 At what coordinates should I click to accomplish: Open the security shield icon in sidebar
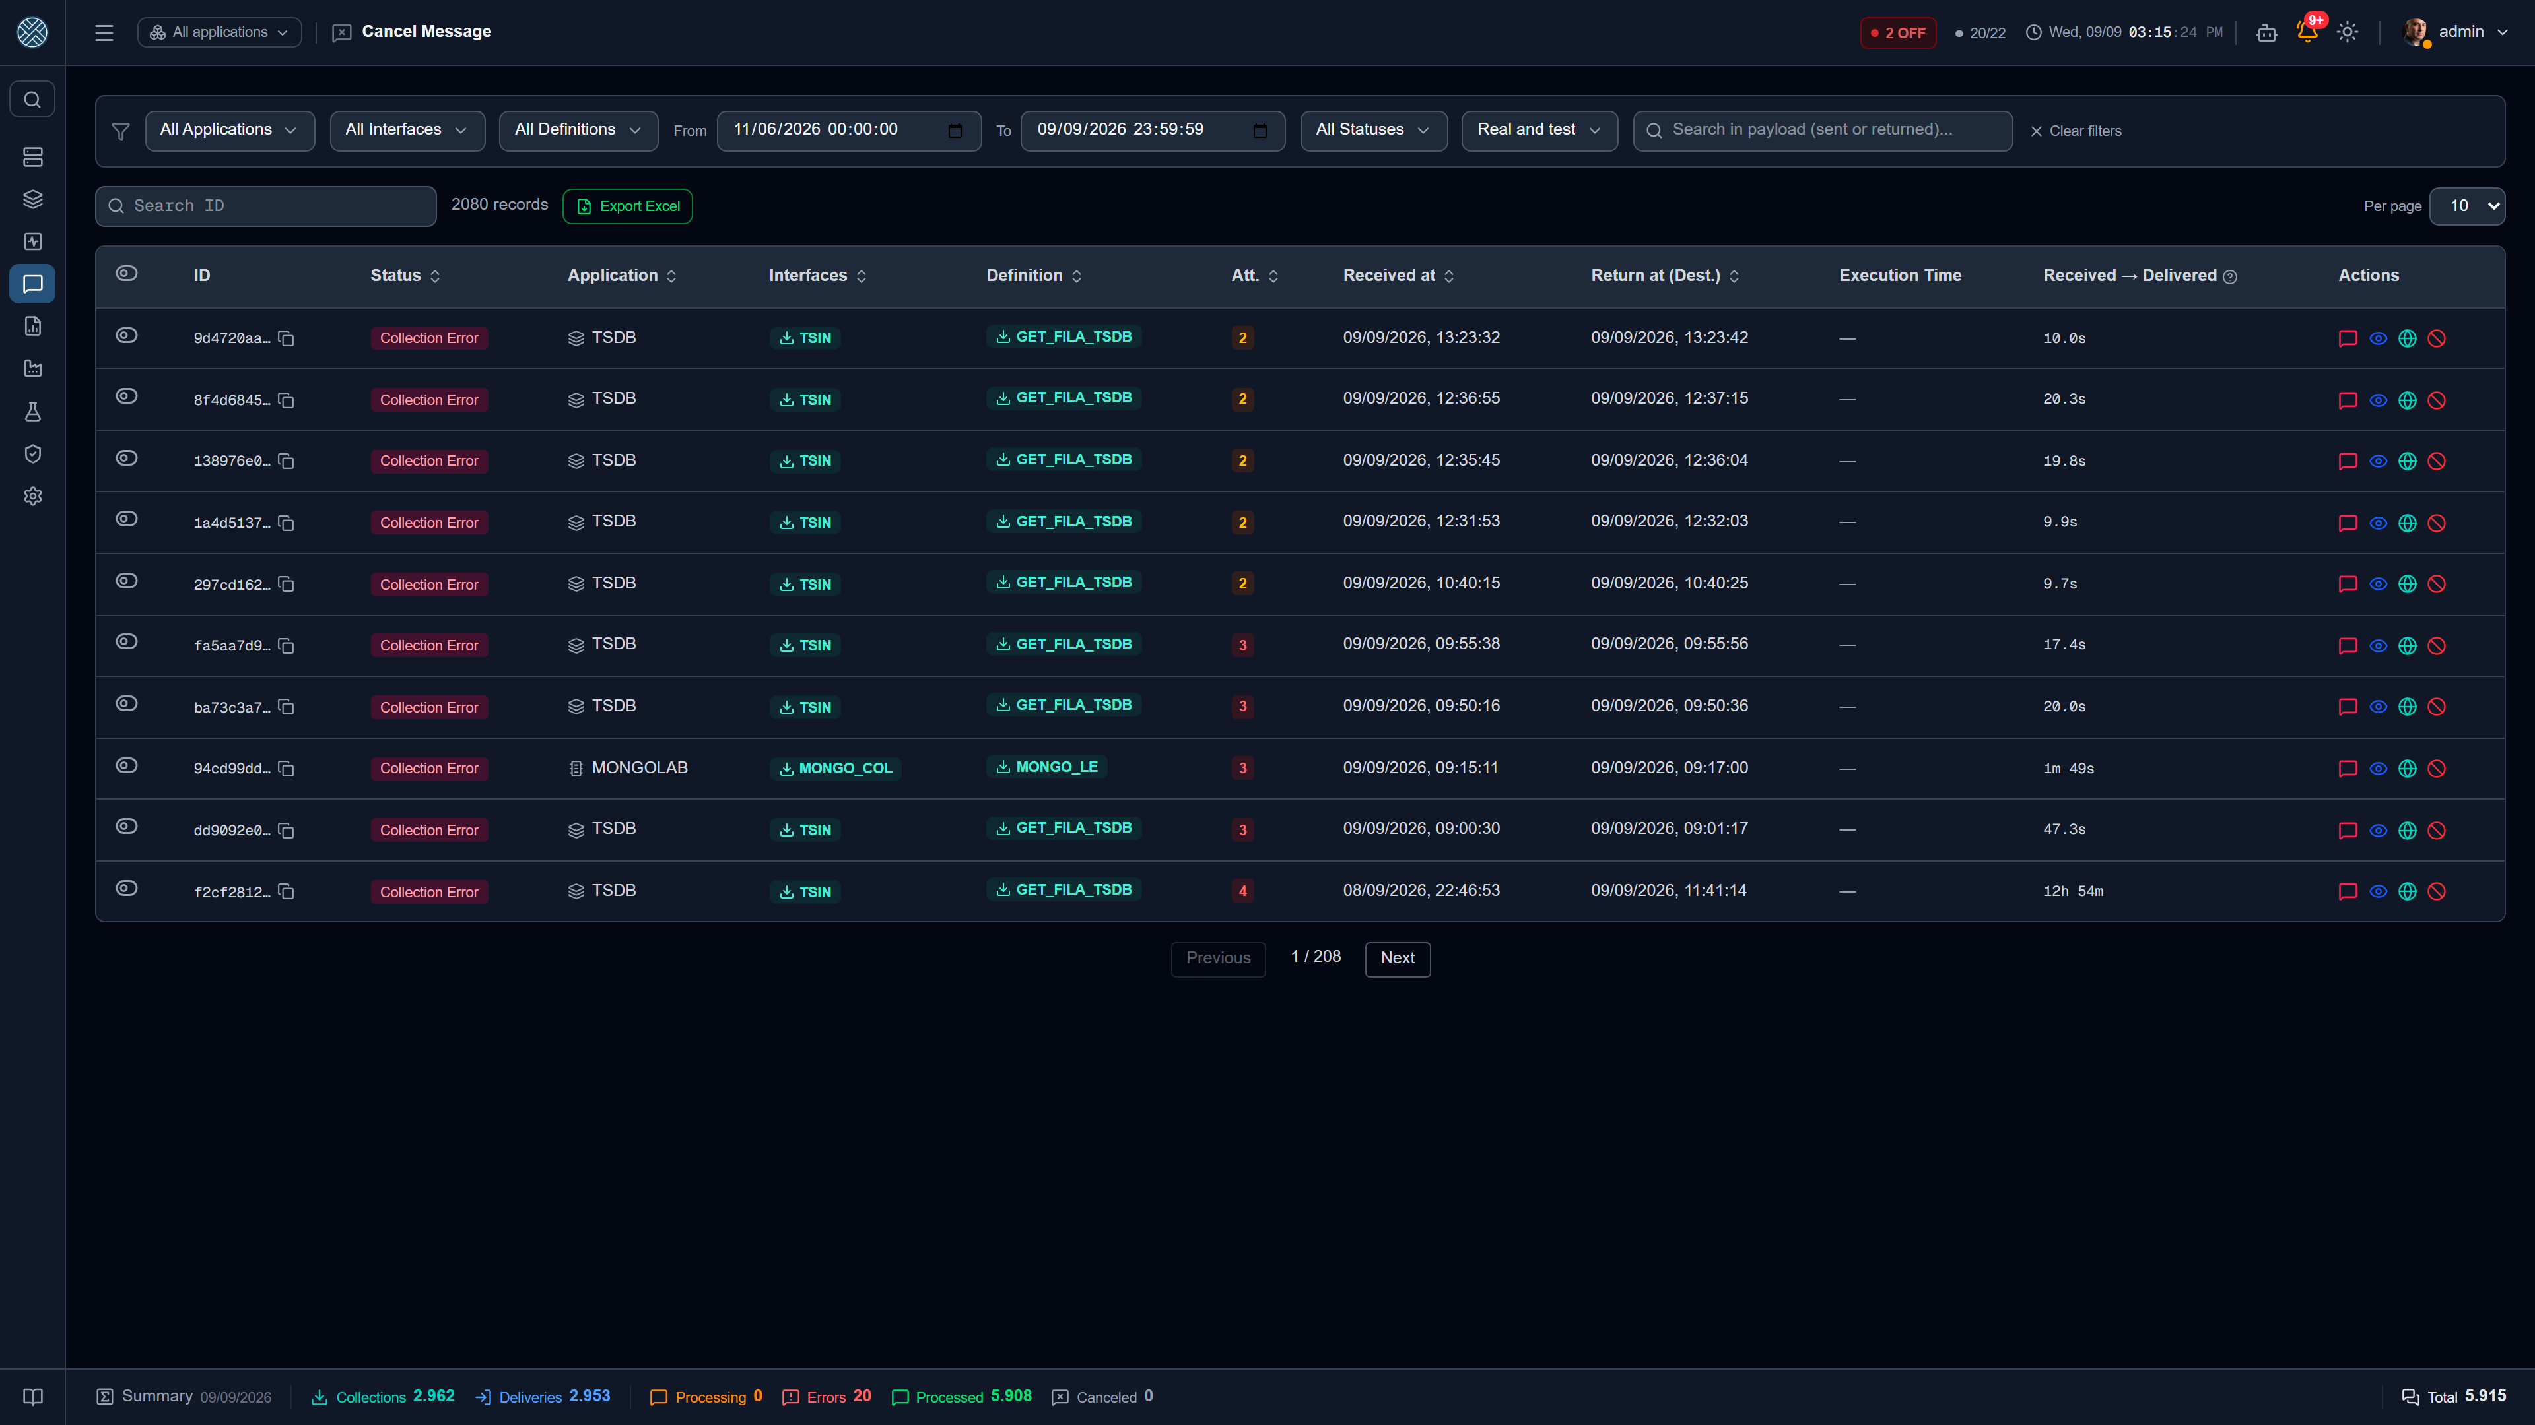[32, 453]
